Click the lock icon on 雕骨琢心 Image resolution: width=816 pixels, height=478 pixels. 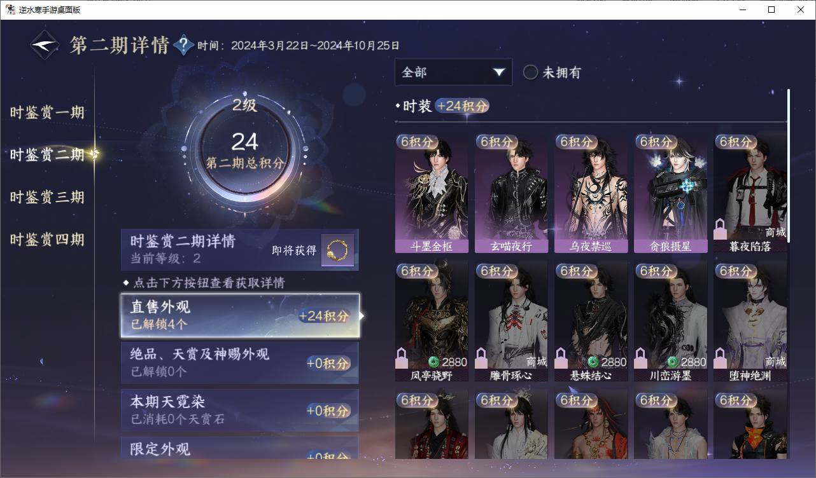point(482,358)
